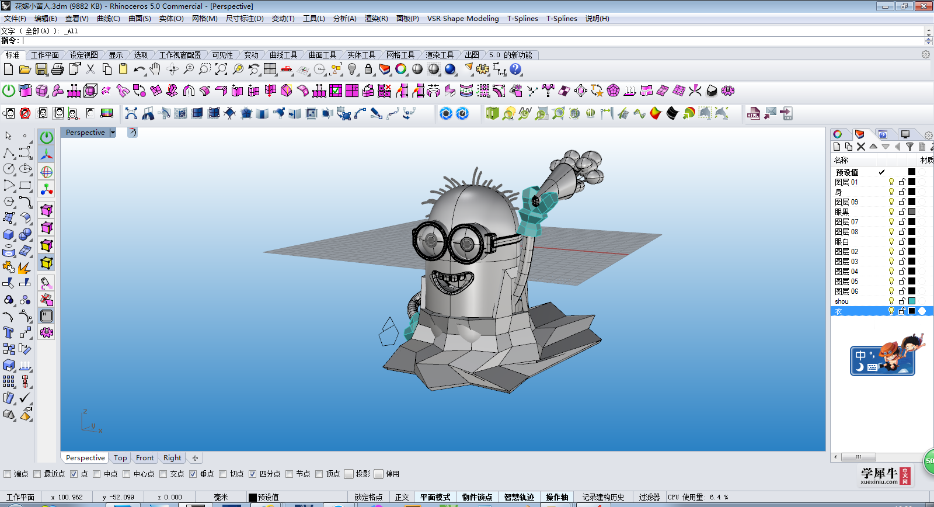The width and height of the screenshot is (934, 507).
Task: Enable the 中点 osnap checkbox
Action: pos(97,474)
